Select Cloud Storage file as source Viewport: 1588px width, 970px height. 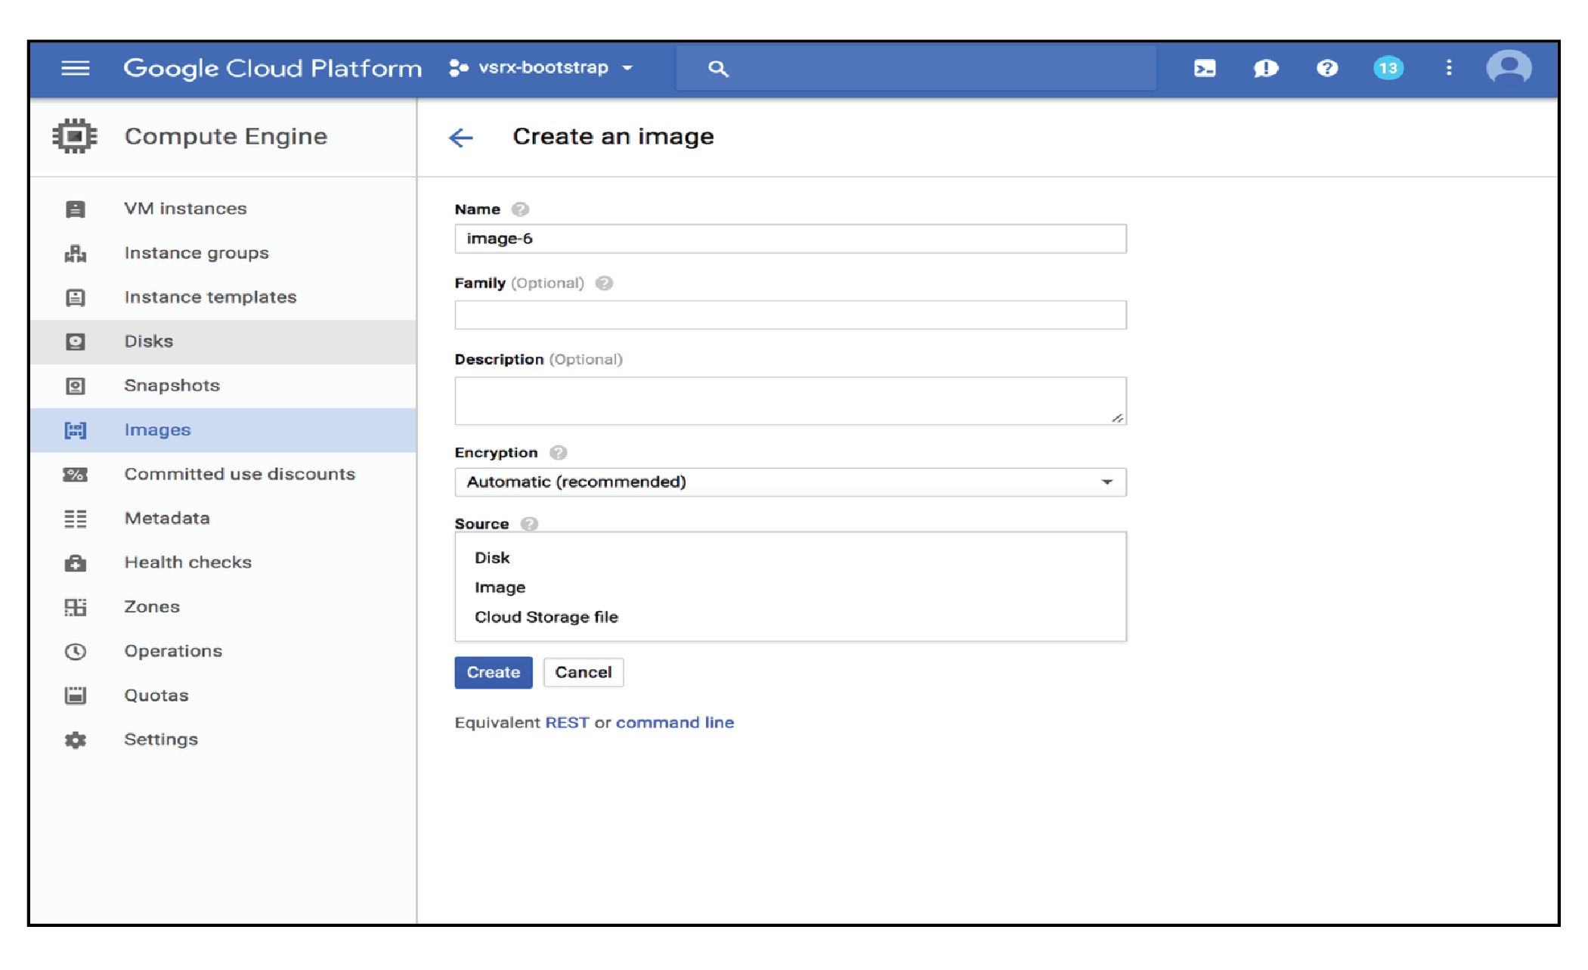(x=546, y=617)
